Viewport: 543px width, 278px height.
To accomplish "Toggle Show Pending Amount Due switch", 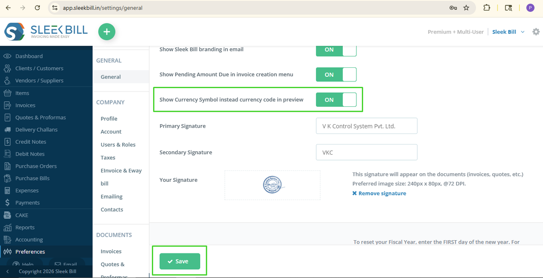I will (x=336, y=75).
